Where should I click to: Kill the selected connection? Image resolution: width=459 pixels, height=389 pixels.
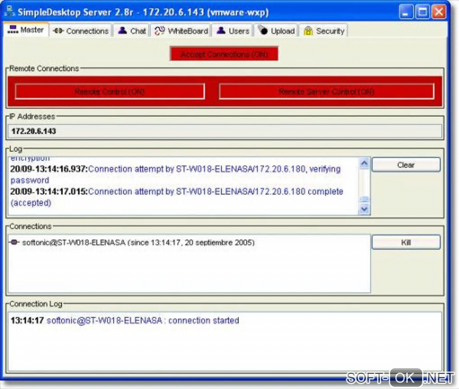(406, 243)
